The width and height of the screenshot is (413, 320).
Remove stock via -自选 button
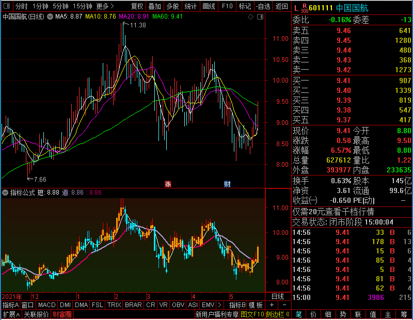point(263,6)
